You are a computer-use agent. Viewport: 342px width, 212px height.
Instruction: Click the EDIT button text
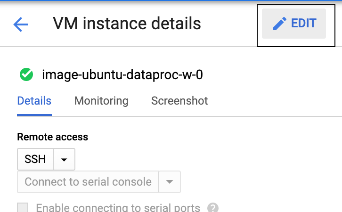pos(304,23)
